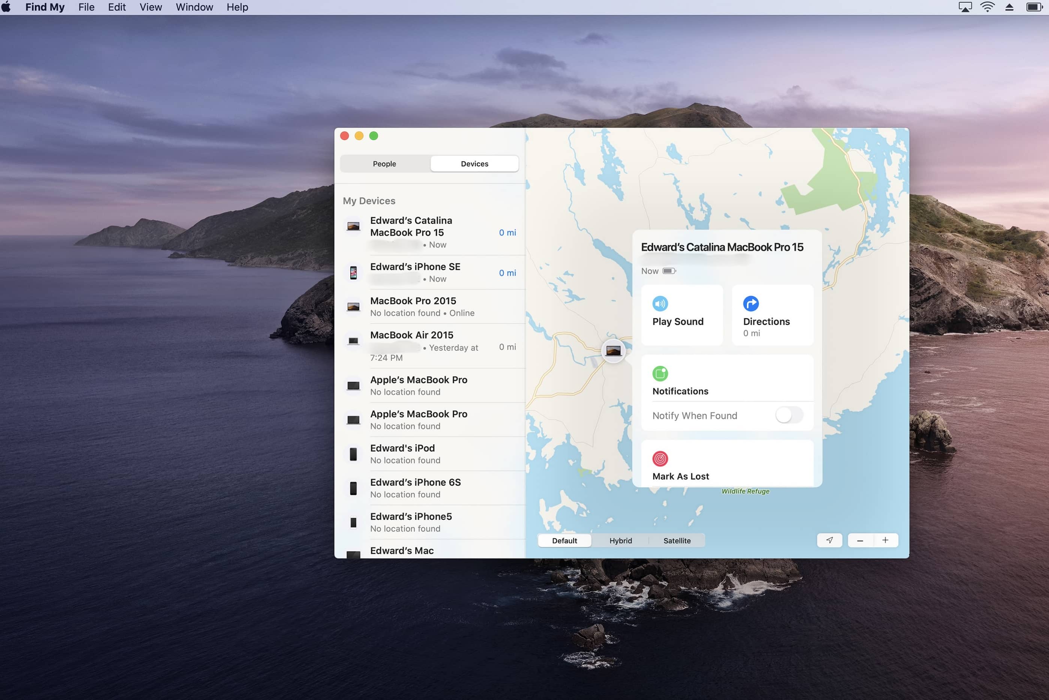Zoom out the map with minus button

860,540
